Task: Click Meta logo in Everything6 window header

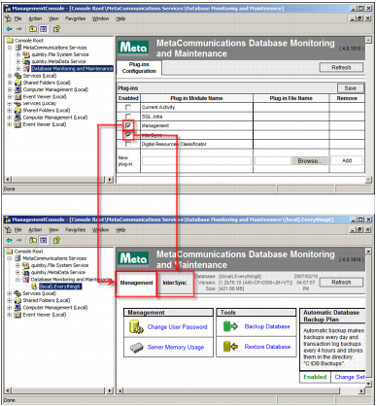Action: (133, 259)
